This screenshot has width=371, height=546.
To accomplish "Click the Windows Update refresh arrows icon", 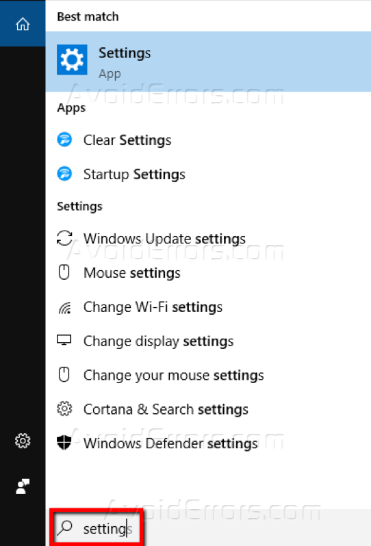I will [x=64, y=238].
